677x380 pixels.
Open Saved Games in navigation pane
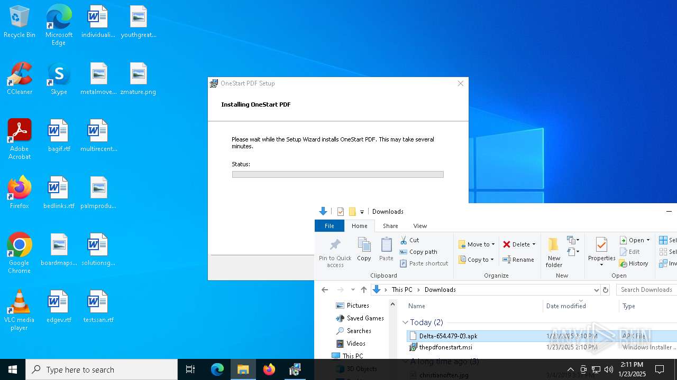tap(365, 318)
